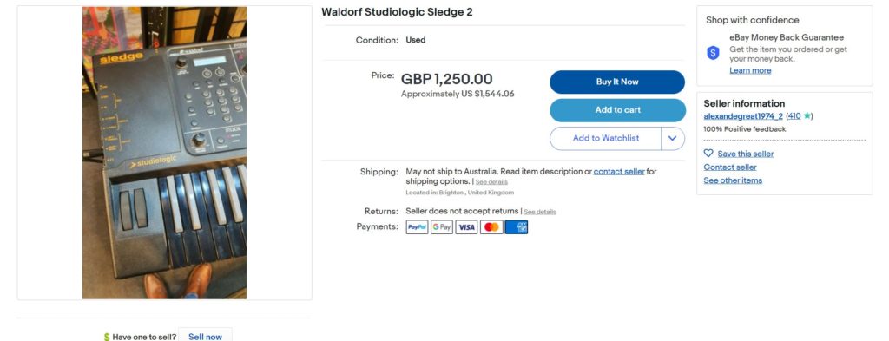Add the Sledge 2 to Watchlist
Viewport: 889px width, 341px height.
pos(605,138)
